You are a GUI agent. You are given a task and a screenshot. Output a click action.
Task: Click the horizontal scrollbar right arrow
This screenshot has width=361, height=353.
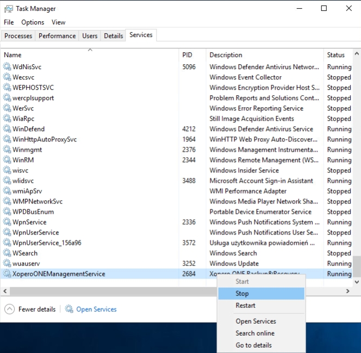click(348, 292)
